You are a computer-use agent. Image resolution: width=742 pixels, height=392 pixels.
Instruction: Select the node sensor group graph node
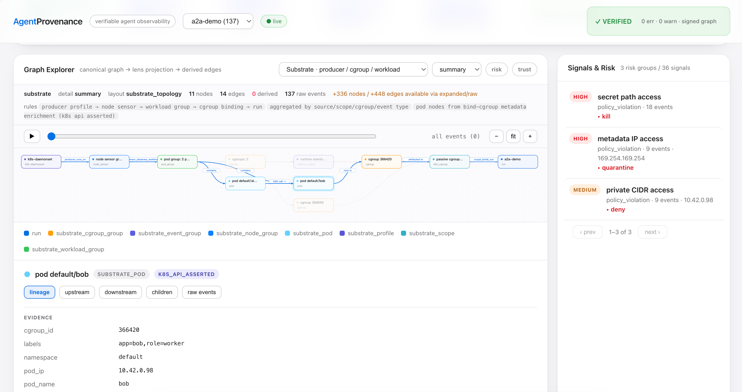click(x=109, y=162)
